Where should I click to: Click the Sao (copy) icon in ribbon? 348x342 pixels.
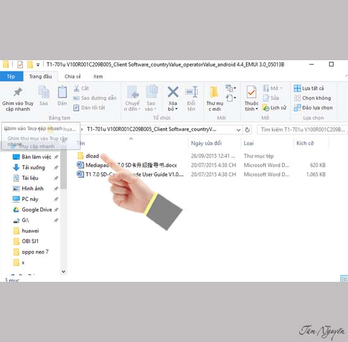pyautogui.click(x=44, y=92)
